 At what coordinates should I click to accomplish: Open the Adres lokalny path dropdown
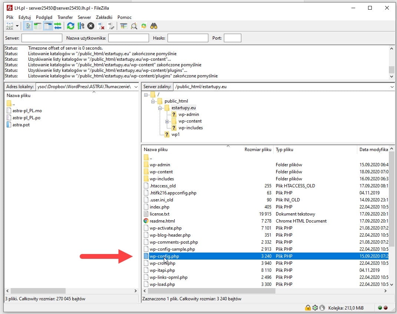[x=136, y=87]
